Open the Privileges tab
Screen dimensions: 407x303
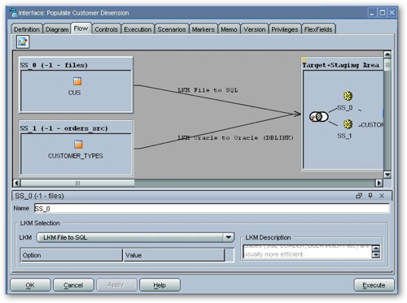pyautogui.click(x=285, y=29)
